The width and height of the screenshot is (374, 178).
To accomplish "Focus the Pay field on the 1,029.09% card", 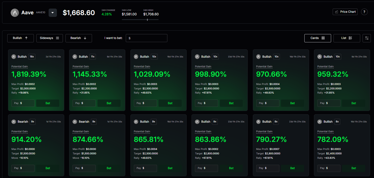I will [x=145, y=103].
